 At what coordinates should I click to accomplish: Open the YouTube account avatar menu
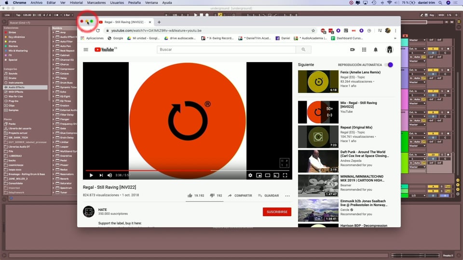[390, 50]
